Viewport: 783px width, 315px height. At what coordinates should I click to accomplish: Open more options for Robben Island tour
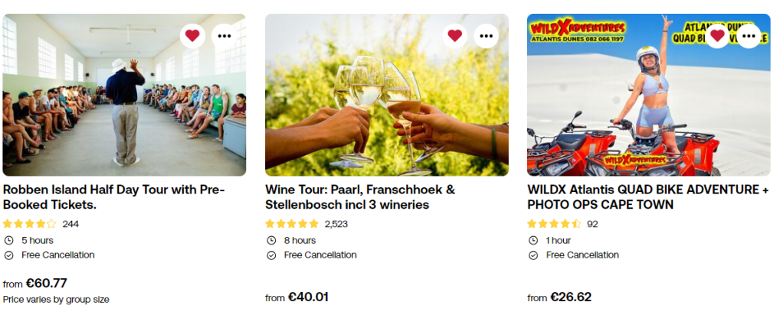[224, 35]
